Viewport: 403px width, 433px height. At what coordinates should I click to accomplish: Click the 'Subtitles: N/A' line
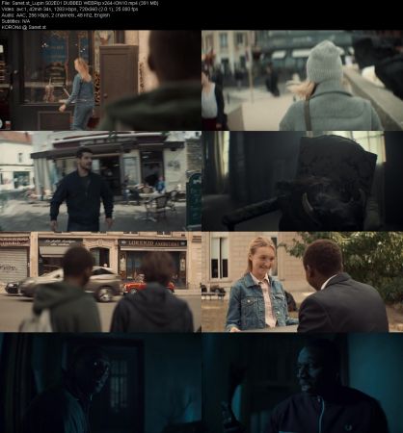[15, 21]
